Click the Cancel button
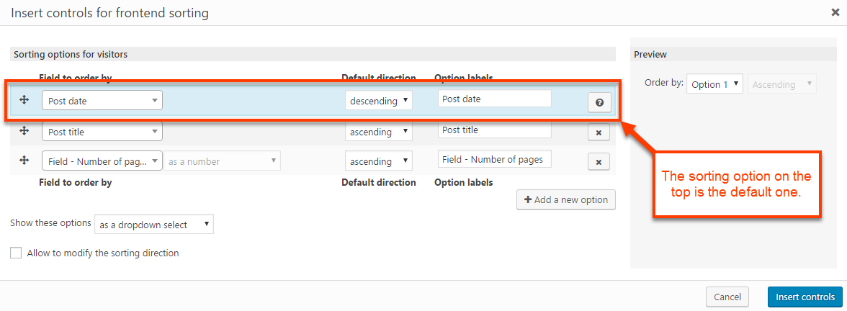Image resolution: width=847 pixels, height=311 pixels. 727,297
